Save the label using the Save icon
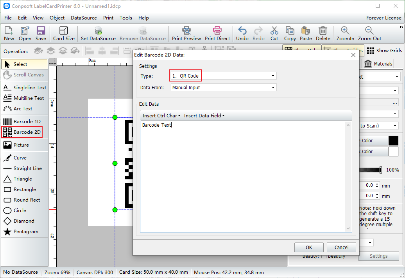The width and height of the screenshot is (405, 278). (x=41, y=34)
